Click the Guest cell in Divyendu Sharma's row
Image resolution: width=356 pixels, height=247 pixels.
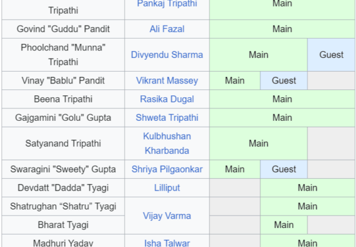[331, 55]
